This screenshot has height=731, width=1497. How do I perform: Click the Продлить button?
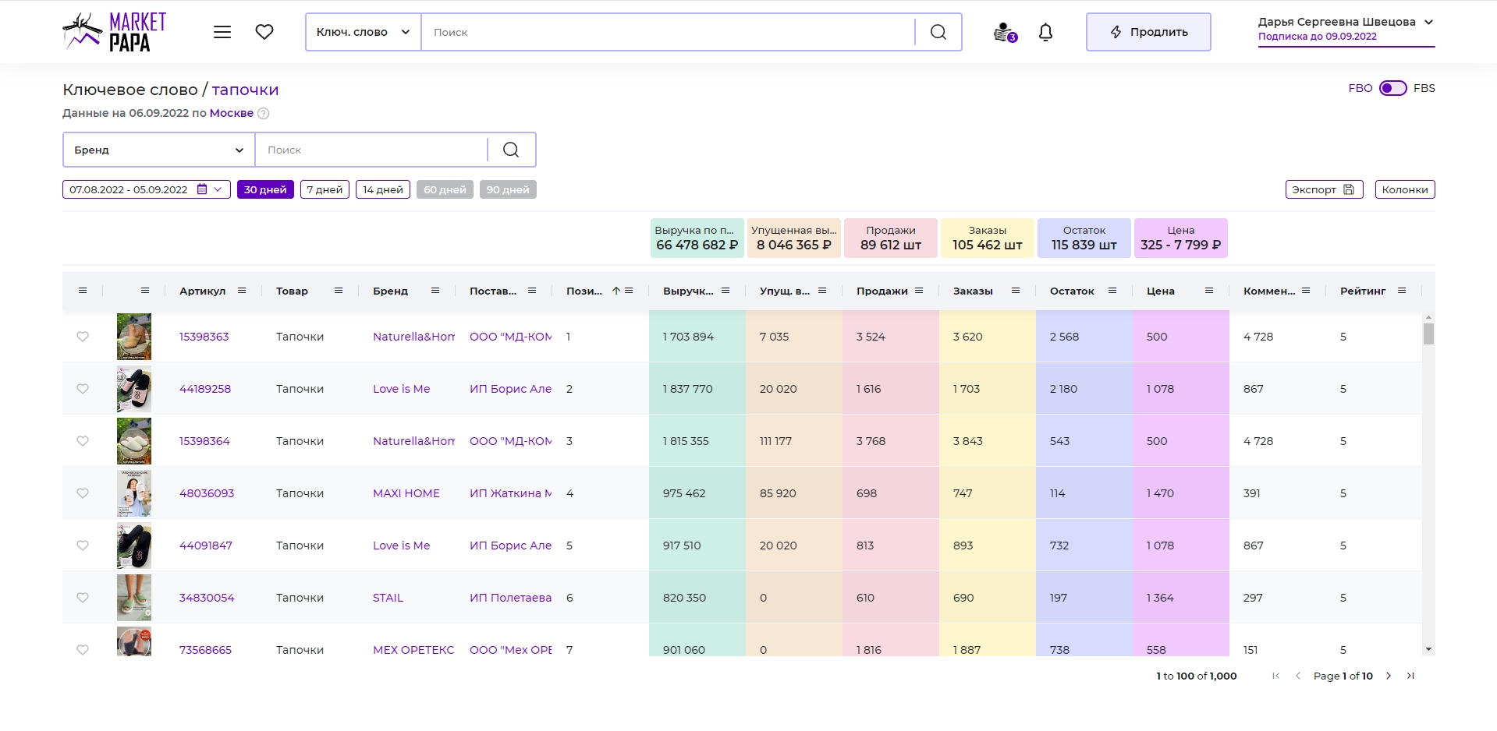pyautogui.click(x=1148, y=32)
